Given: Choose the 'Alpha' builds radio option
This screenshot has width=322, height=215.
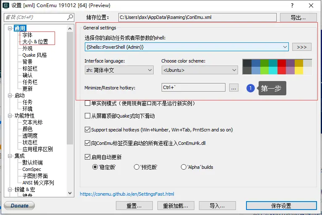Looking at the screenshot, I should 183,167.
